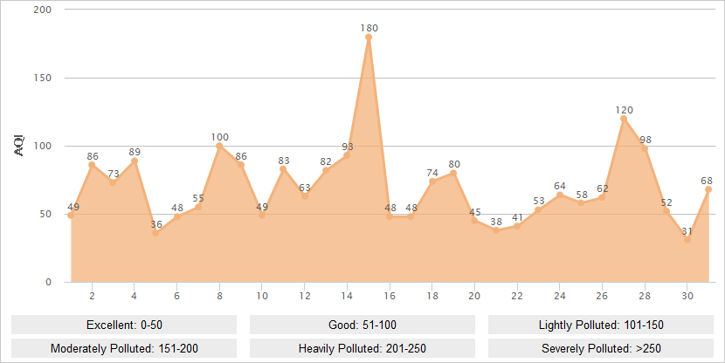
Task: Select the Lightly Polluted: 101-150 legend box
Action: point(601,325)
